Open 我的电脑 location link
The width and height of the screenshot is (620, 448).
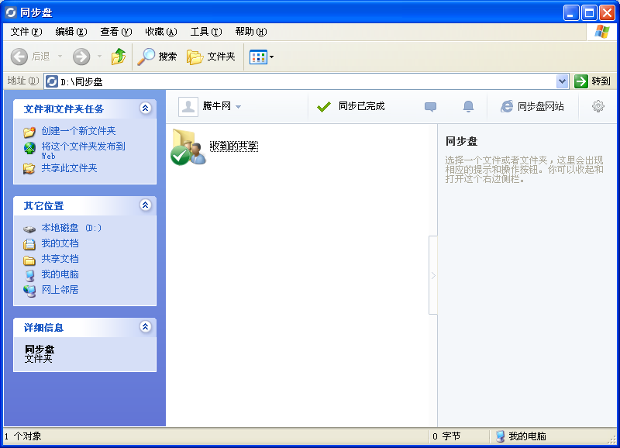[x=60, y=274]
